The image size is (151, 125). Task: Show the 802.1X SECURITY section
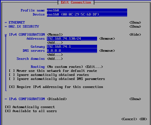click(x=135, y=27)
